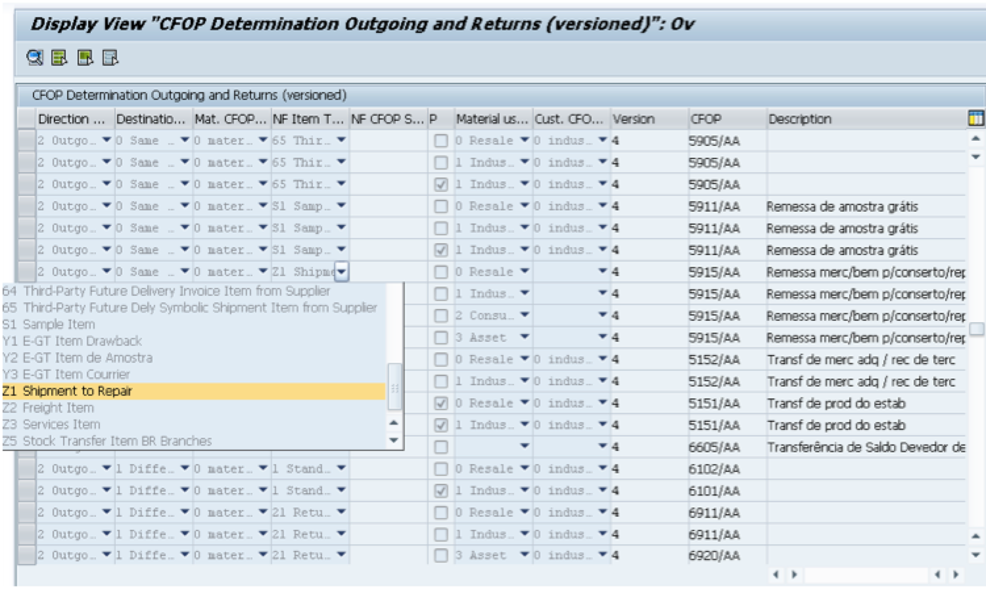Image resolution: width=986 pixels, height=589 pixels.
Task: Expand Destination dropdown in 6102/AA row
Action: (185, 469)
